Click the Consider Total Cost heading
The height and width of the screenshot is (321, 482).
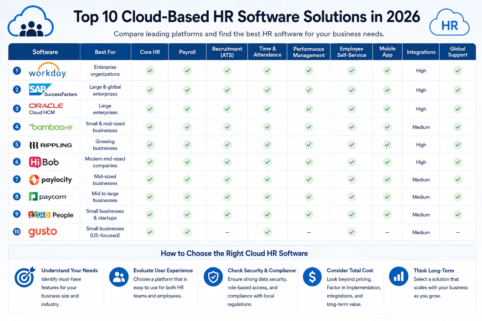pyautogui.click(x=350, y=271)
